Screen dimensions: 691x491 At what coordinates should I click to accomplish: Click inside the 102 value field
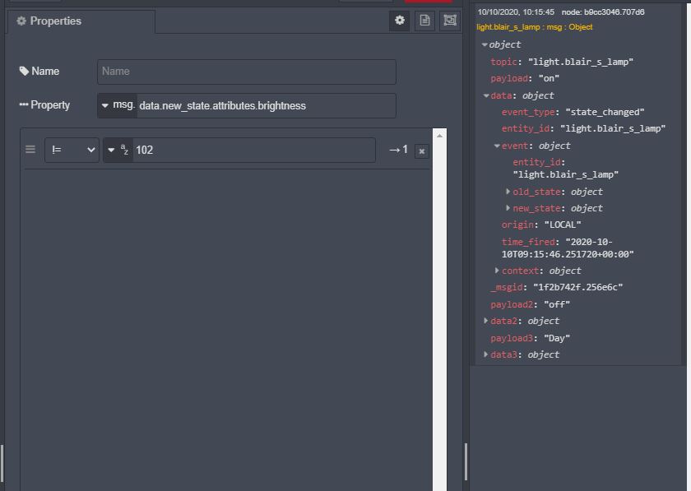coord(247,150)
